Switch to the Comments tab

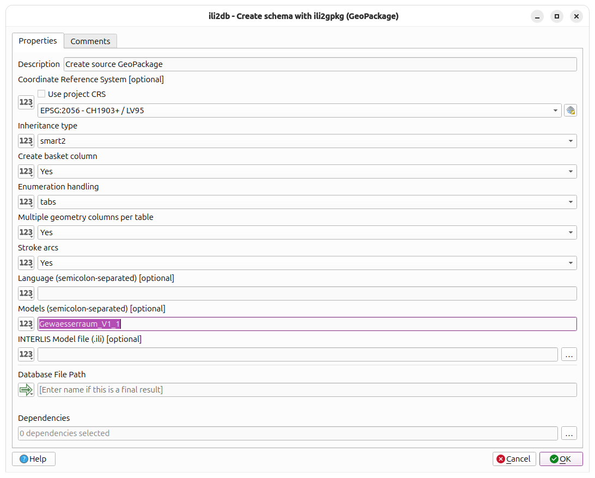point(90,41)
